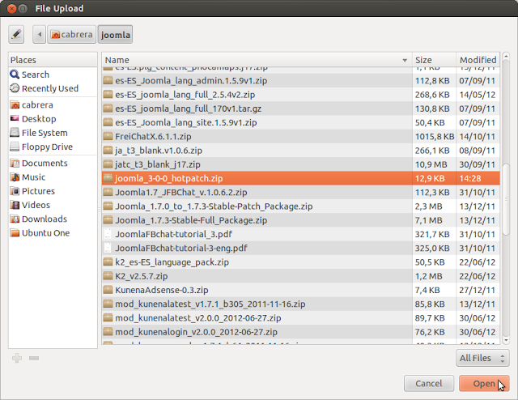Screen dimensions: 518x400
Task: Open Downloads bookmark
Action: 53,219
